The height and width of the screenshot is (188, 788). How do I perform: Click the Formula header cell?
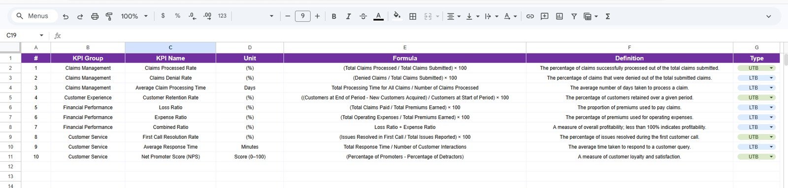coord(405,58)
